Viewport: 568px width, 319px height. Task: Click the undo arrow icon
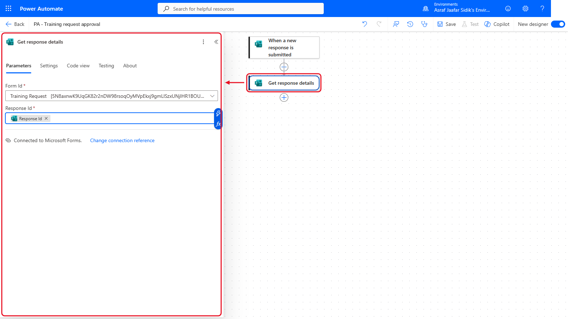coord(365,24)
